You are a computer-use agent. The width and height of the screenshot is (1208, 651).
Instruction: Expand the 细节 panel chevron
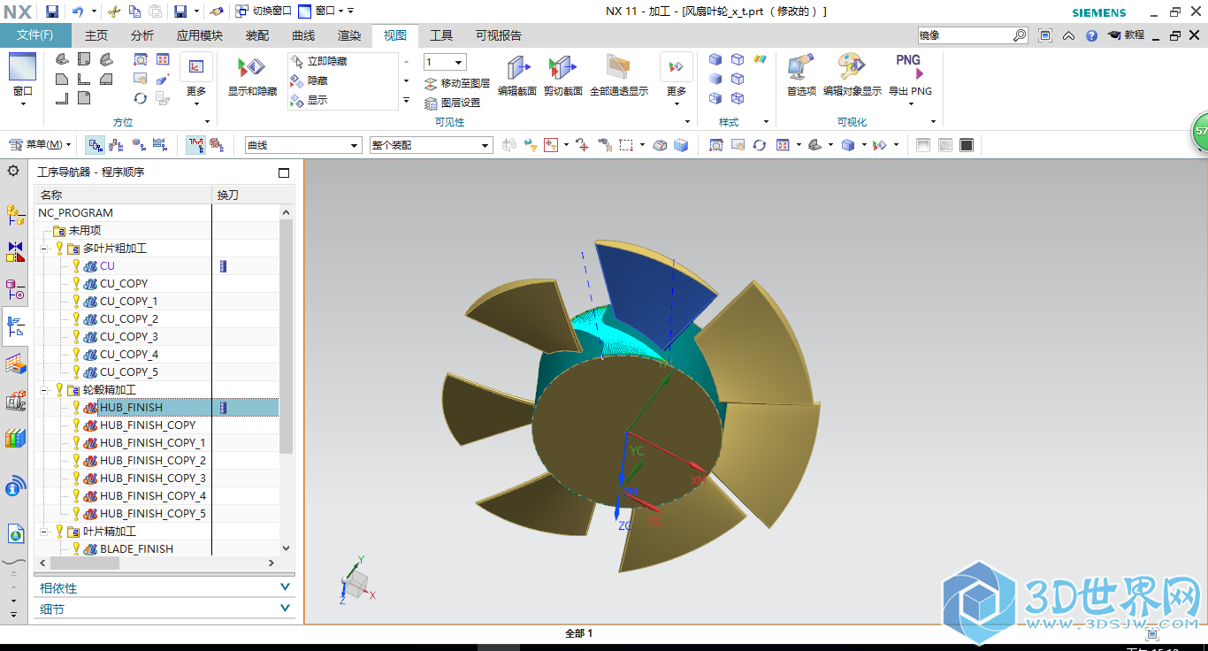285,609
